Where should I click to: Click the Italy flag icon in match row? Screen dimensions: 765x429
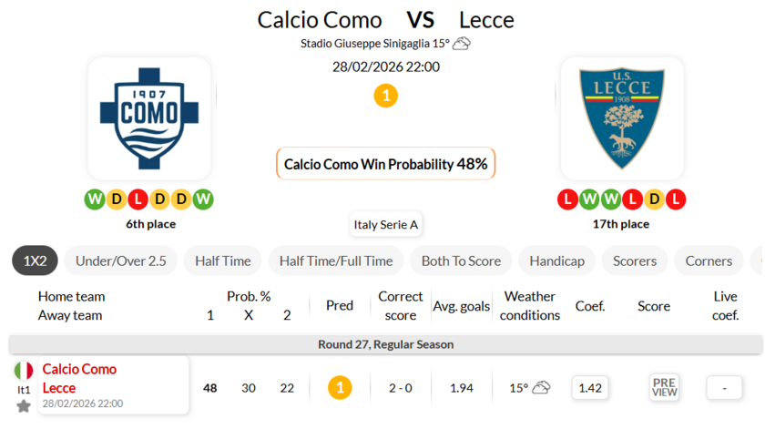tap(24, 371)
